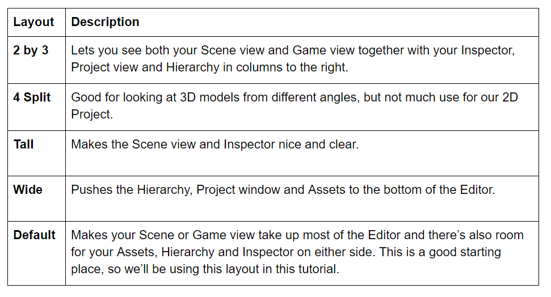The height and width of the screenshot is (297, 551).
Task: Select the "4 Split" layout cell
Action: 32,97
